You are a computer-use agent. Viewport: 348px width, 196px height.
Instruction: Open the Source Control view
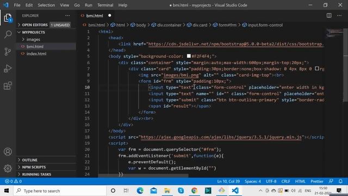pyautogui.click(x=8, y=52)
